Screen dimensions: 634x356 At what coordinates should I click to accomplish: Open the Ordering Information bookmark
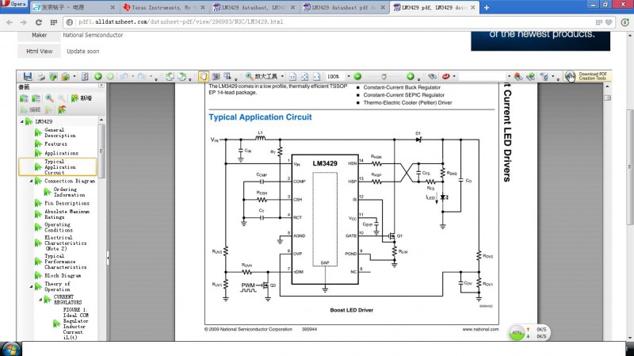tap(69, 192)
